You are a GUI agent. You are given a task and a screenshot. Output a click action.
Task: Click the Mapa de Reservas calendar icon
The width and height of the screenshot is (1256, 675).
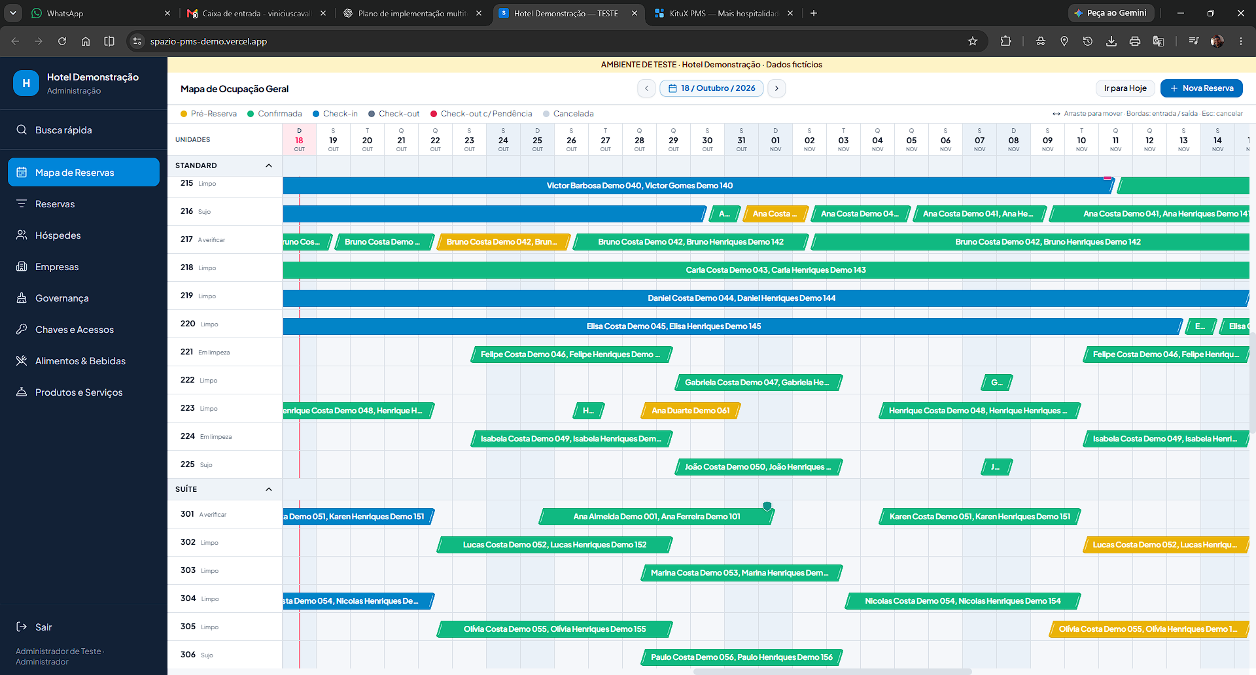coord(22,173)
